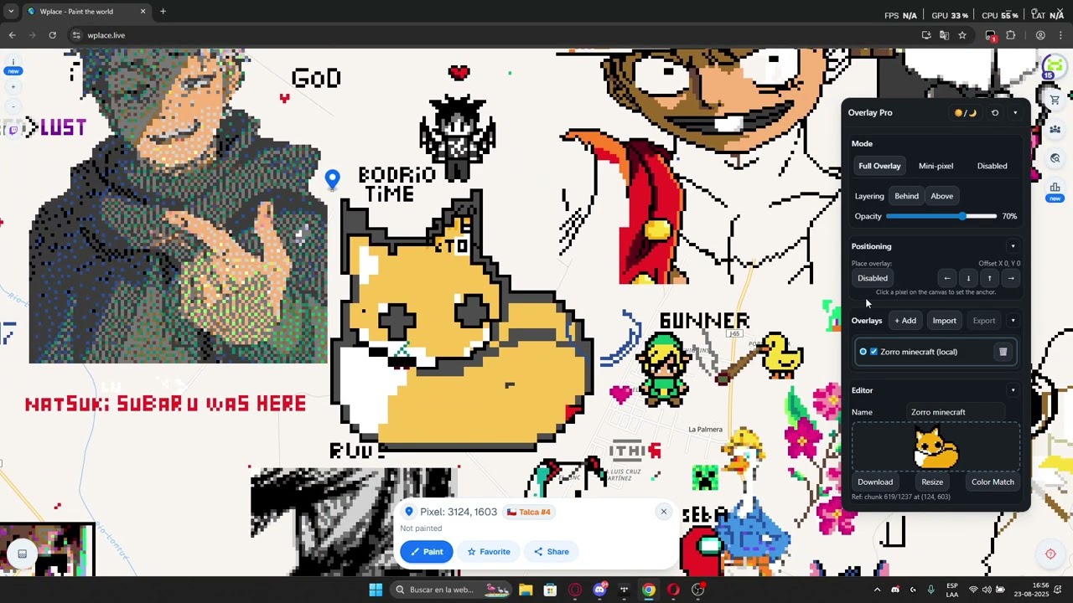Click the Export overlay button
The height and width of the screenshot is (603, 1073).
tap(984, 321)
